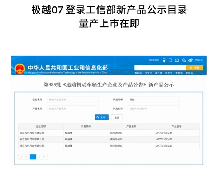Image resolution: width=215 pixels, height=183 pixels.
Task: Click the article headline 极越07 登录工信部
Action: (109, 10)
